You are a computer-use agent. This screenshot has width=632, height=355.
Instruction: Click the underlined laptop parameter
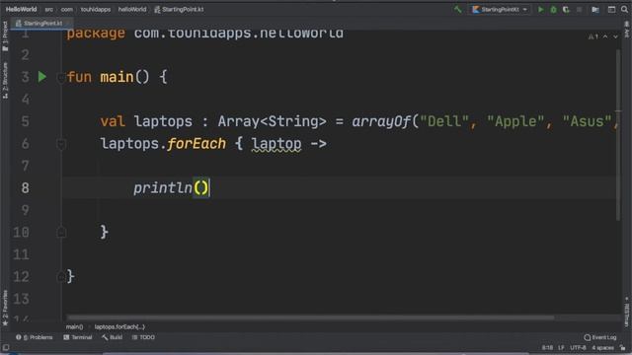click(x=276, y=144)
